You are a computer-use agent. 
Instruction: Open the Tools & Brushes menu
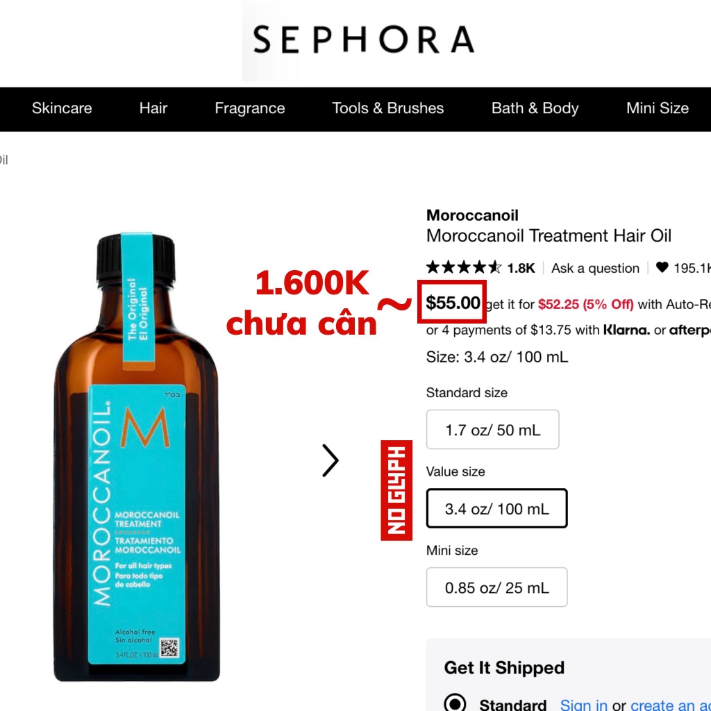pos(387,108)
